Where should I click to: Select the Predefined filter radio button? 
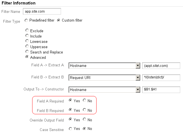point(26,20)
